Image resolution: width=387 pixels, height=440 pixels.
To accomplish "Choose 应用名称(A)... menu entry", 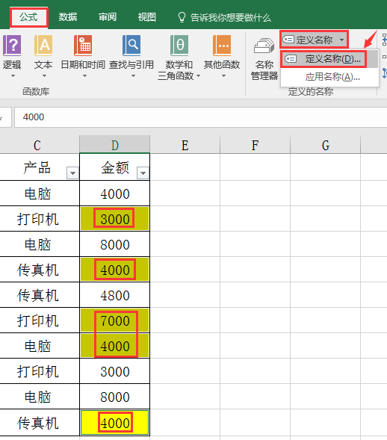I will click(329, 77).
